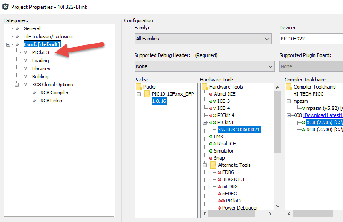
Task: Click the Download Latest link
Action: (x=323, y=115)
